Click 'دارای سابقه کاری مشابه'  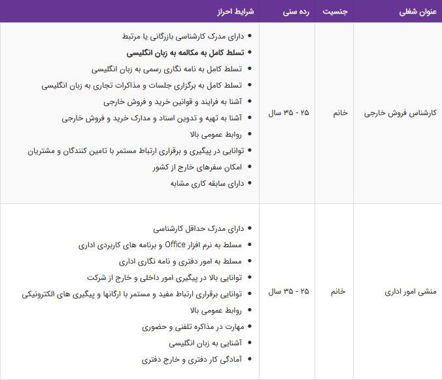tap(207, 184)
